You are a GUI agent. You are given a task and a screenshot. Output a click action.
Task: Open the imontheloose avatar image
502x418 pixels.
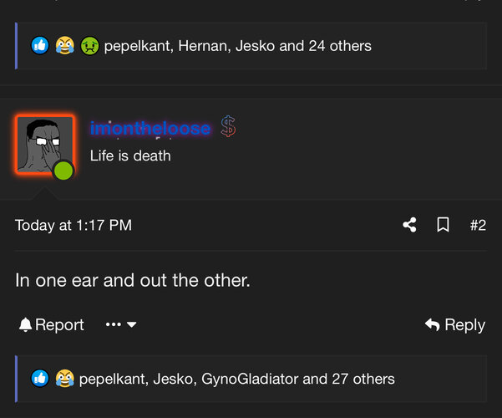coord(42,144)
